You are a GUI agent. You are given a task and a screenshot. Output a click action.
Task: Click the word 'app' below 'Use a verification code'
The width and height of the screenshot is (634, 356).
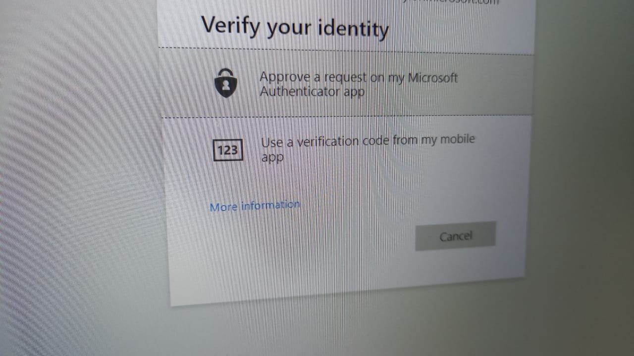(272, 158)
